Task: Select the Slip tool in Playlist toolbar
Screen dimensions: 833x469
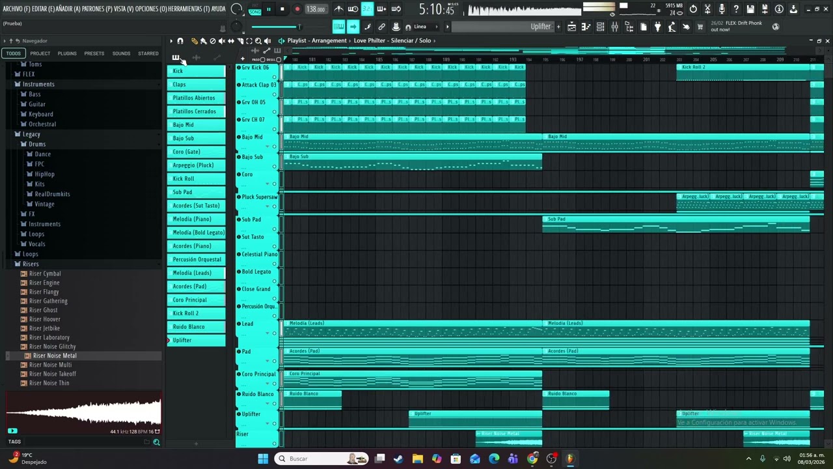Action: (231, 41)
